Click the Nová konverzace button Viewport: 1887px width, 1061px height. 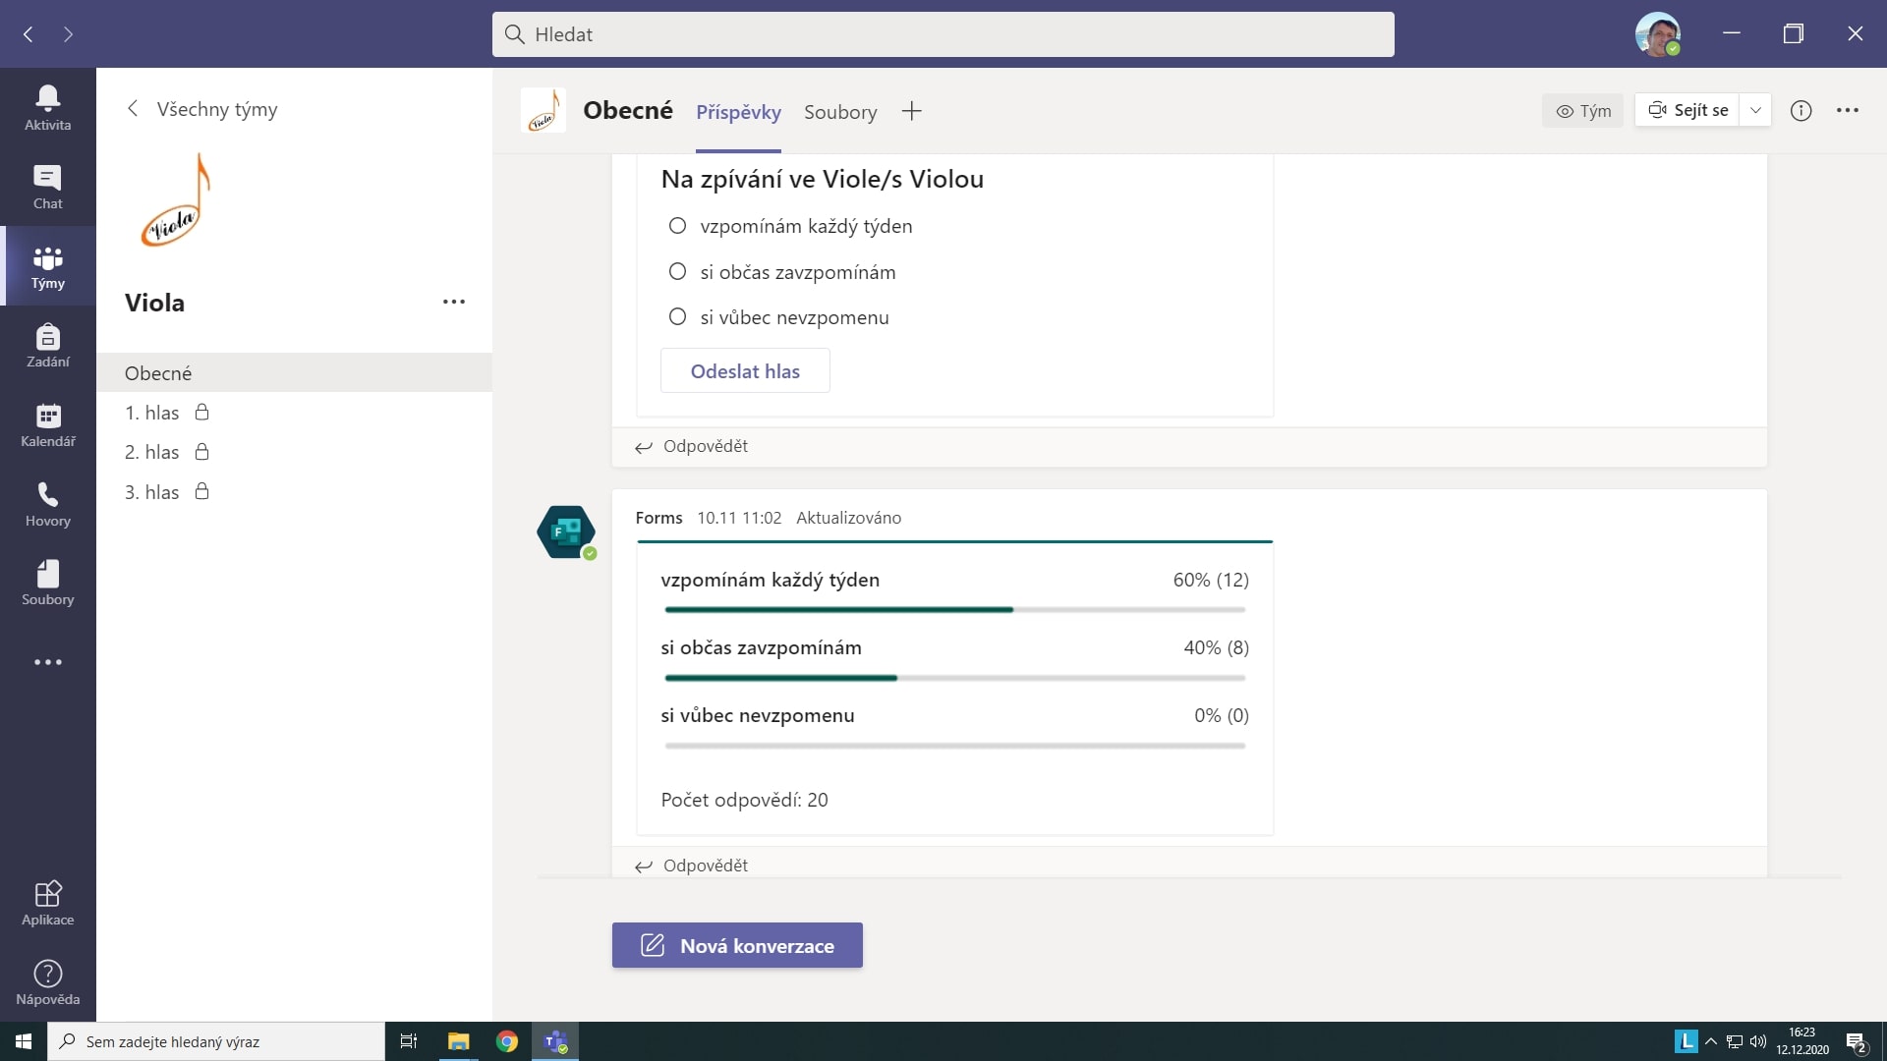point(737,945)
